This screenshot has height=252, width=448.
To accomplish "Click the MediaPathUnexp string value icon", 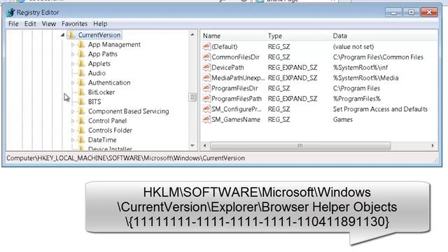I will (x=206, y=78).
